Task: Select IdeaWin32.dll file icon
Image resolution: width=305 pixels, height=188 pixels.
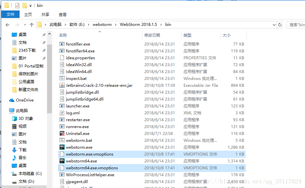Action: tap(62, 65)
